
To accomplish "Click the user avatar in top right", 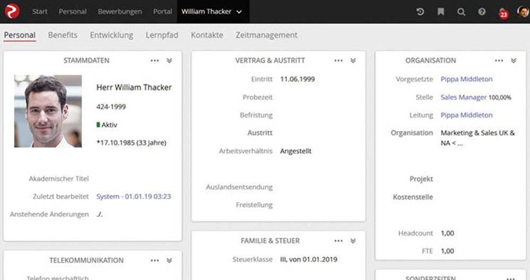I will point(523,12).
